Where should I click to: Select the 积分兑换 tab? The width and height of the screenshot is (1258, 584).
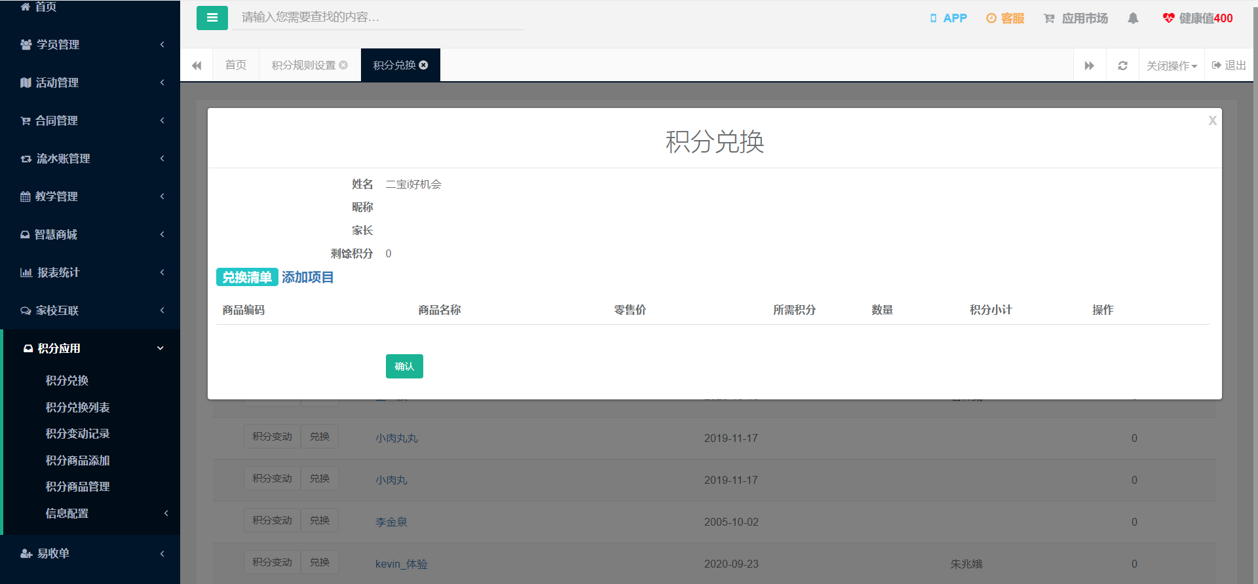[400, 65]
